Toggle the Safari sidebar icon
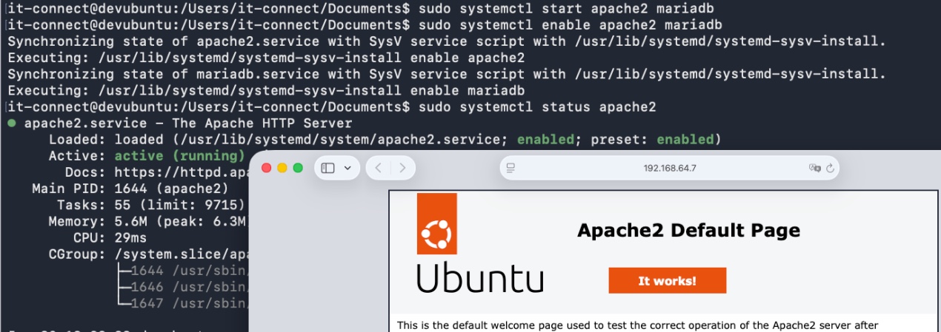 [329, 168]
